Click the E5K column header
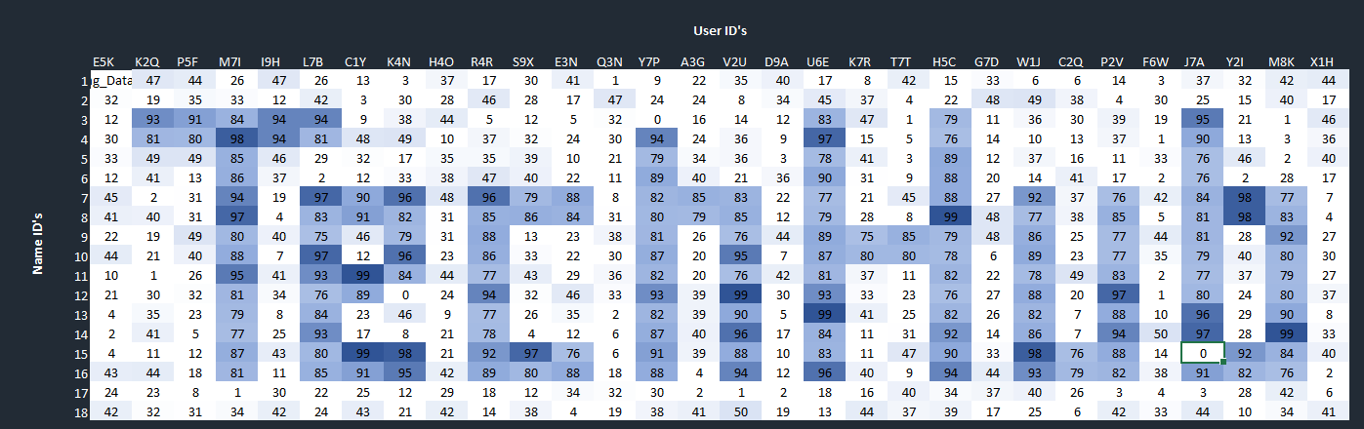Viewport: 1364px width, 429px height. point(105,61)
